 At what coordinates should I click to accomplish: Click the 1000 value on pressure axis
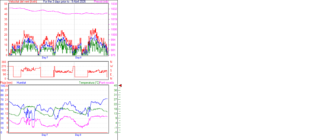(114, 35)
